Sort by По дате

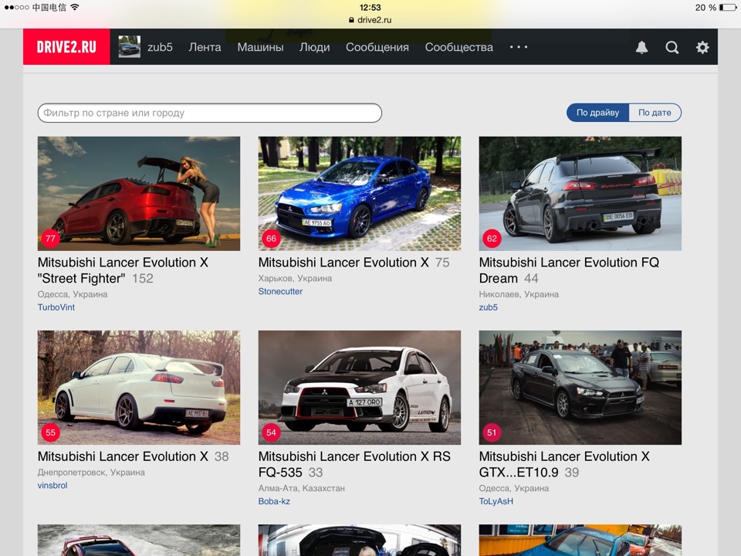point(655,113)
